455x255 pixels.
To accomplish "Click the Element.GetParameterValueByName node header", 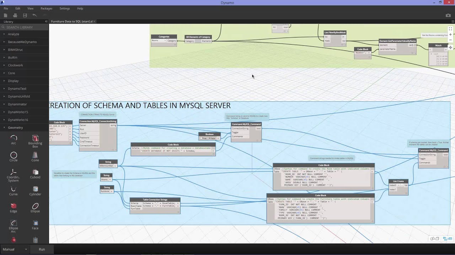I will tap(397, 41).
